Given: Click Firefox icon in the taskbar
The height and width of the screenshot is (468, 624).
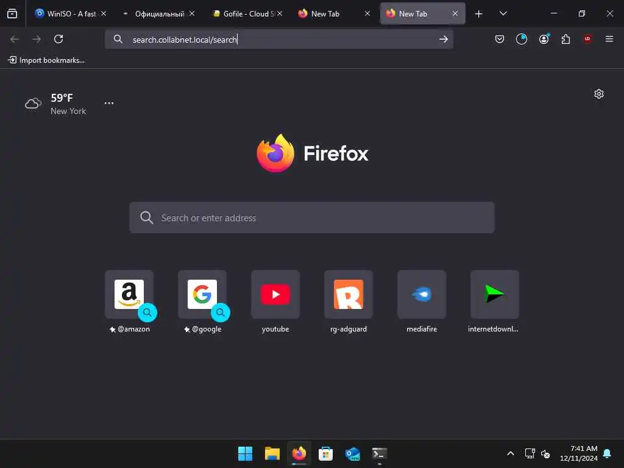Looking at the screenshot, I should coord(299,453).
